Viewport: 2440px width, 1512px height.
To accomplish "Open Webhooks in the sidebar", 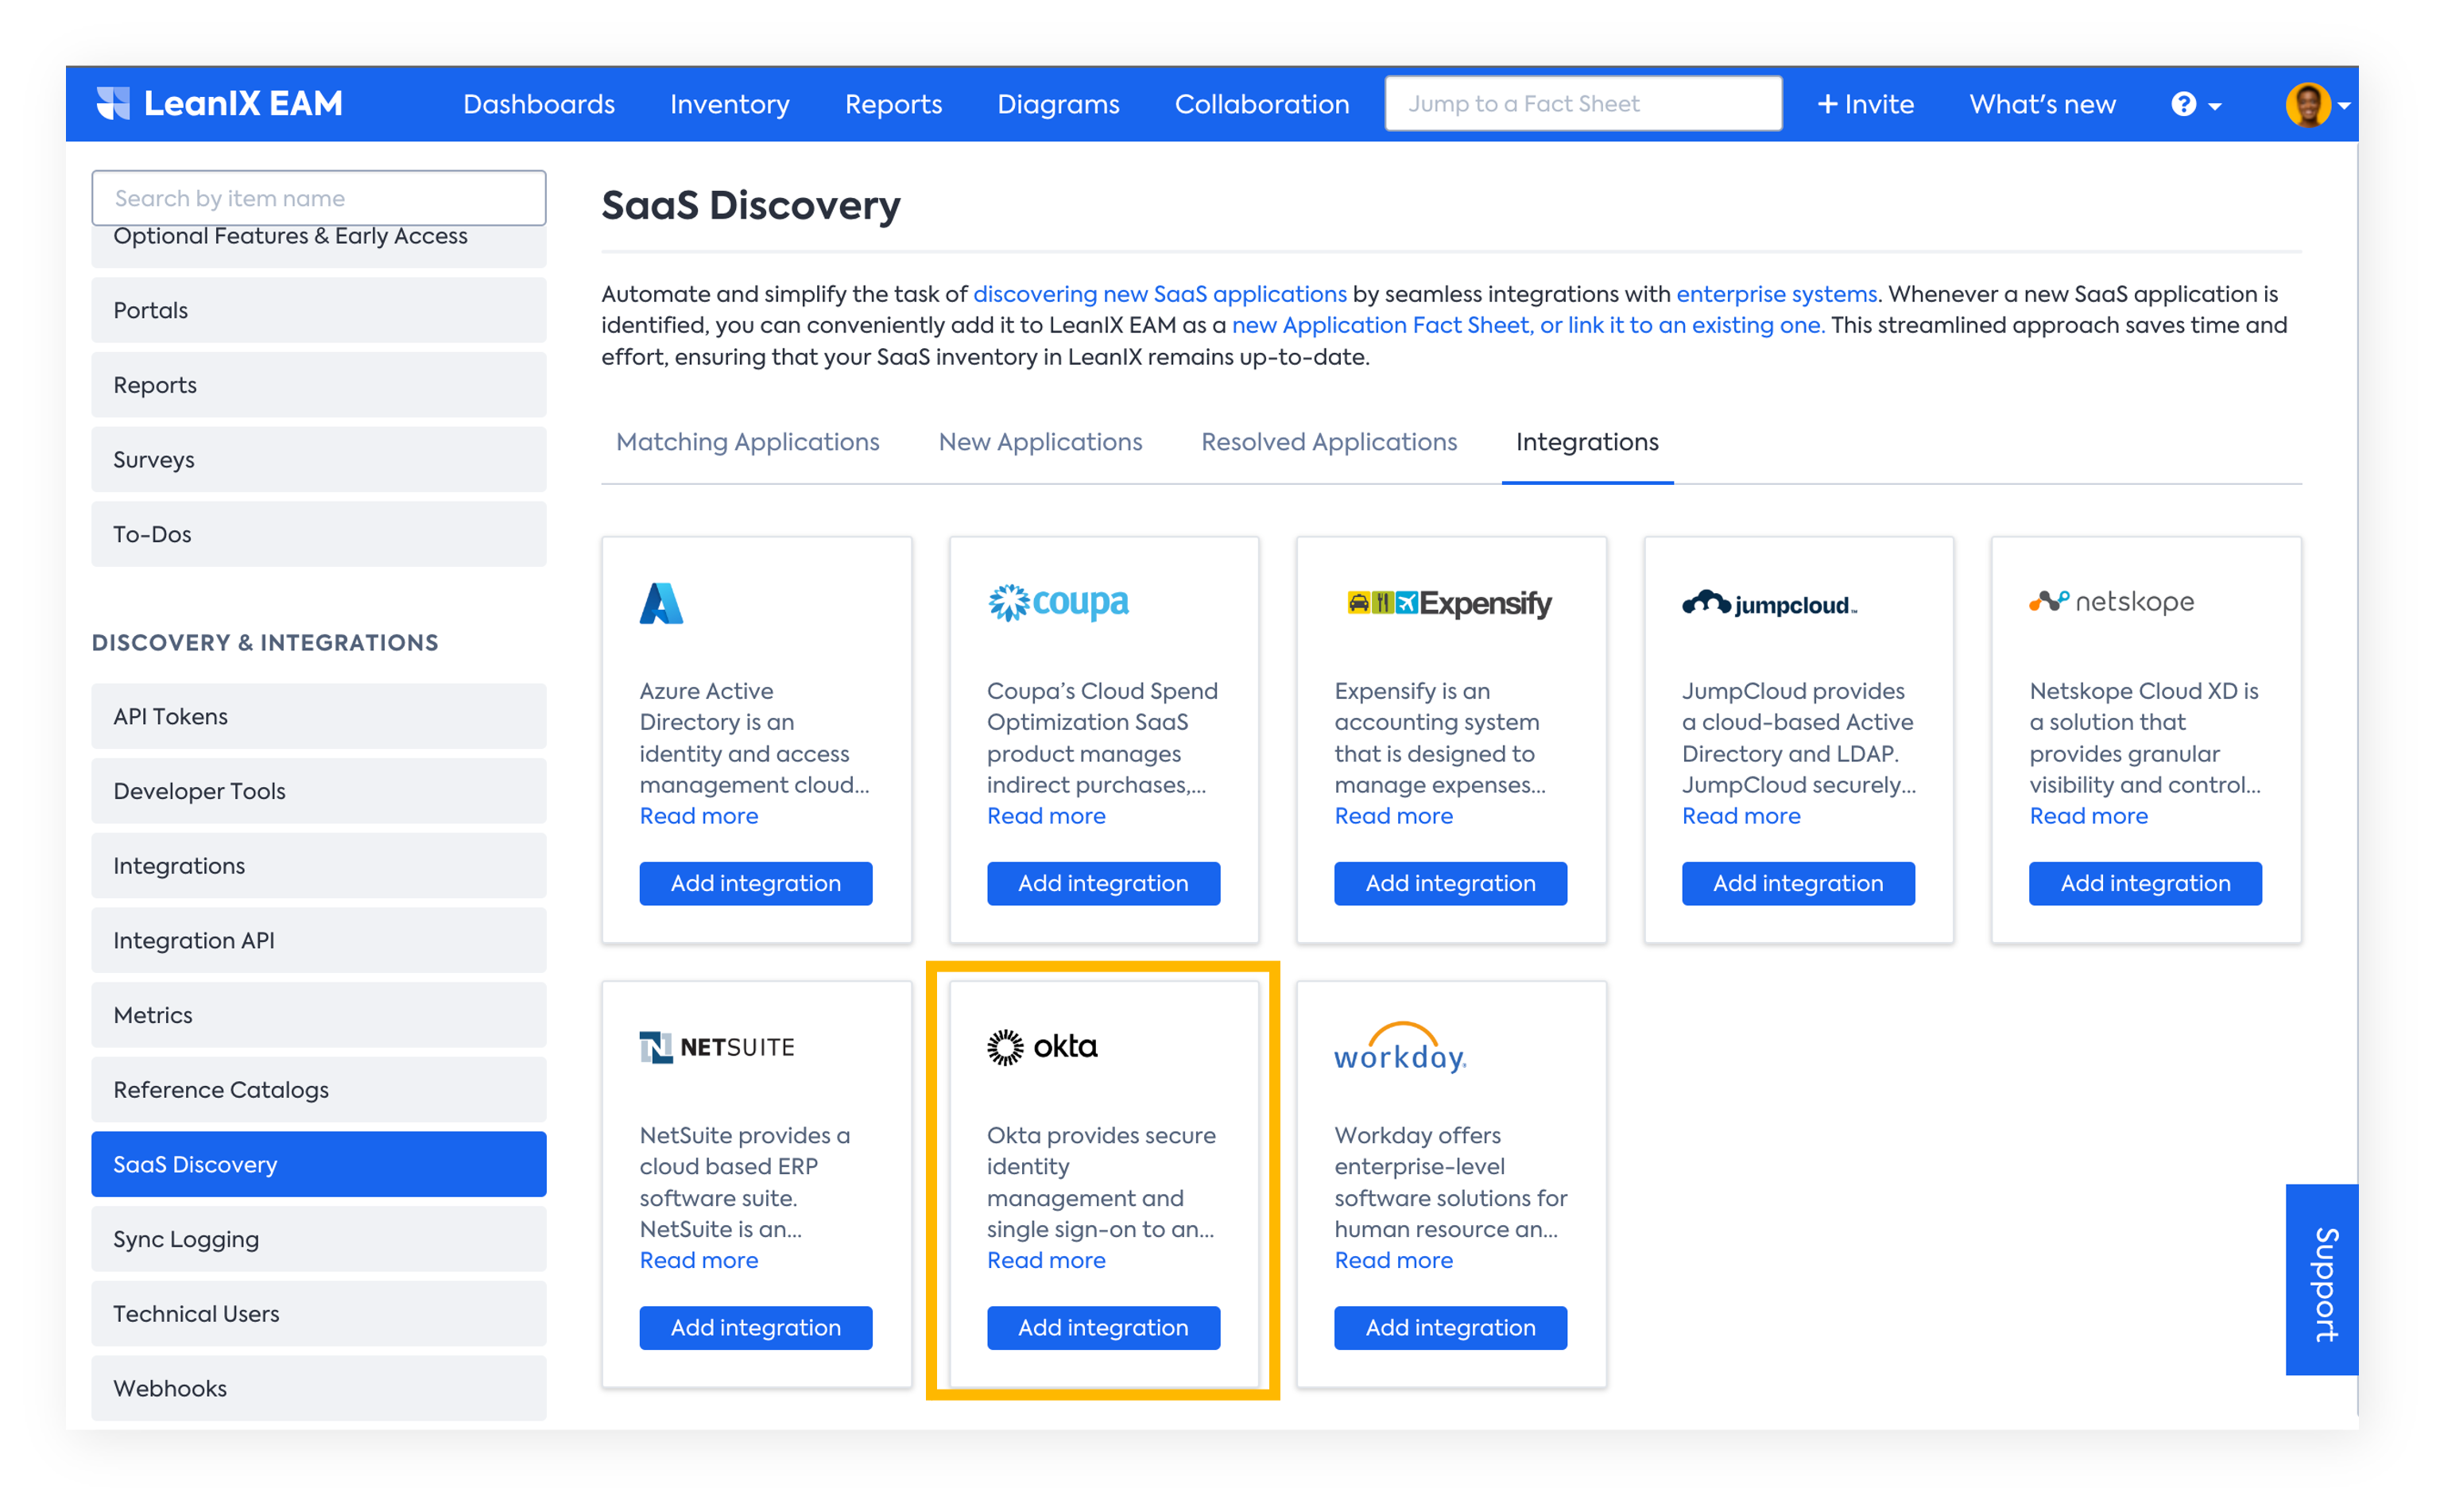I will pyautogui.click(x=319, y=1388).
